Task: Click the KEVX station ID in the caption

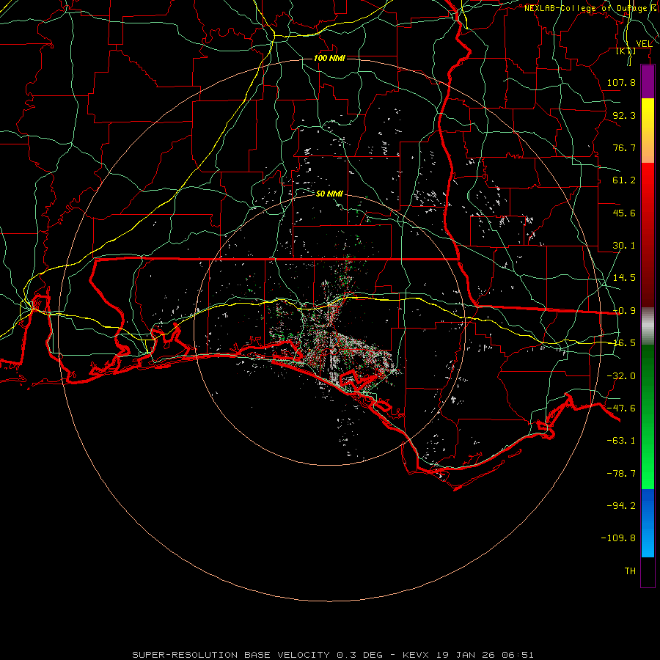Action: (x=416, y=655)
